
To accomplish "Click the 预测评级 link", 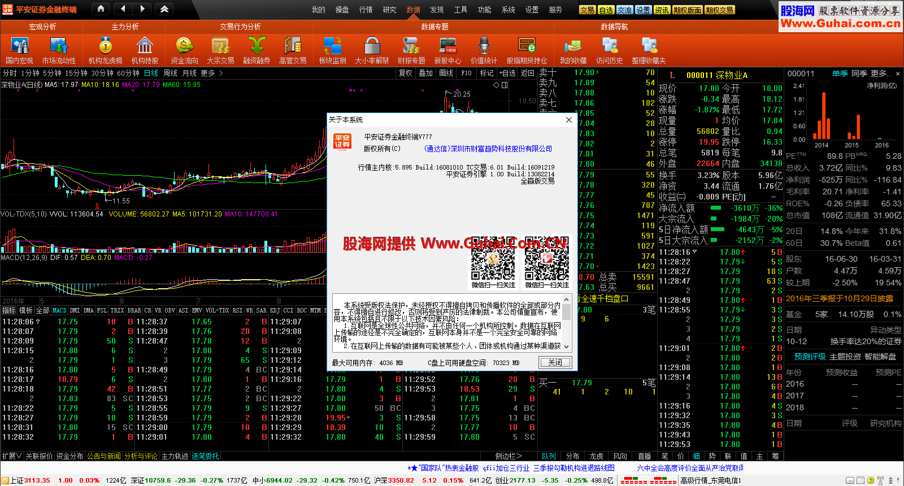I will pyautogui.click(x=810, y=357).
